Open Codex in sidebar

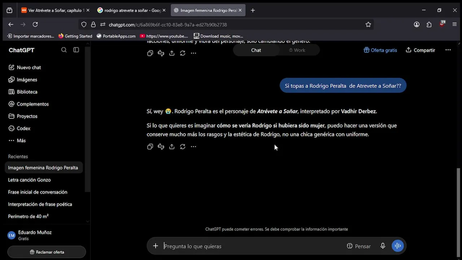click(x=19, y=128)
